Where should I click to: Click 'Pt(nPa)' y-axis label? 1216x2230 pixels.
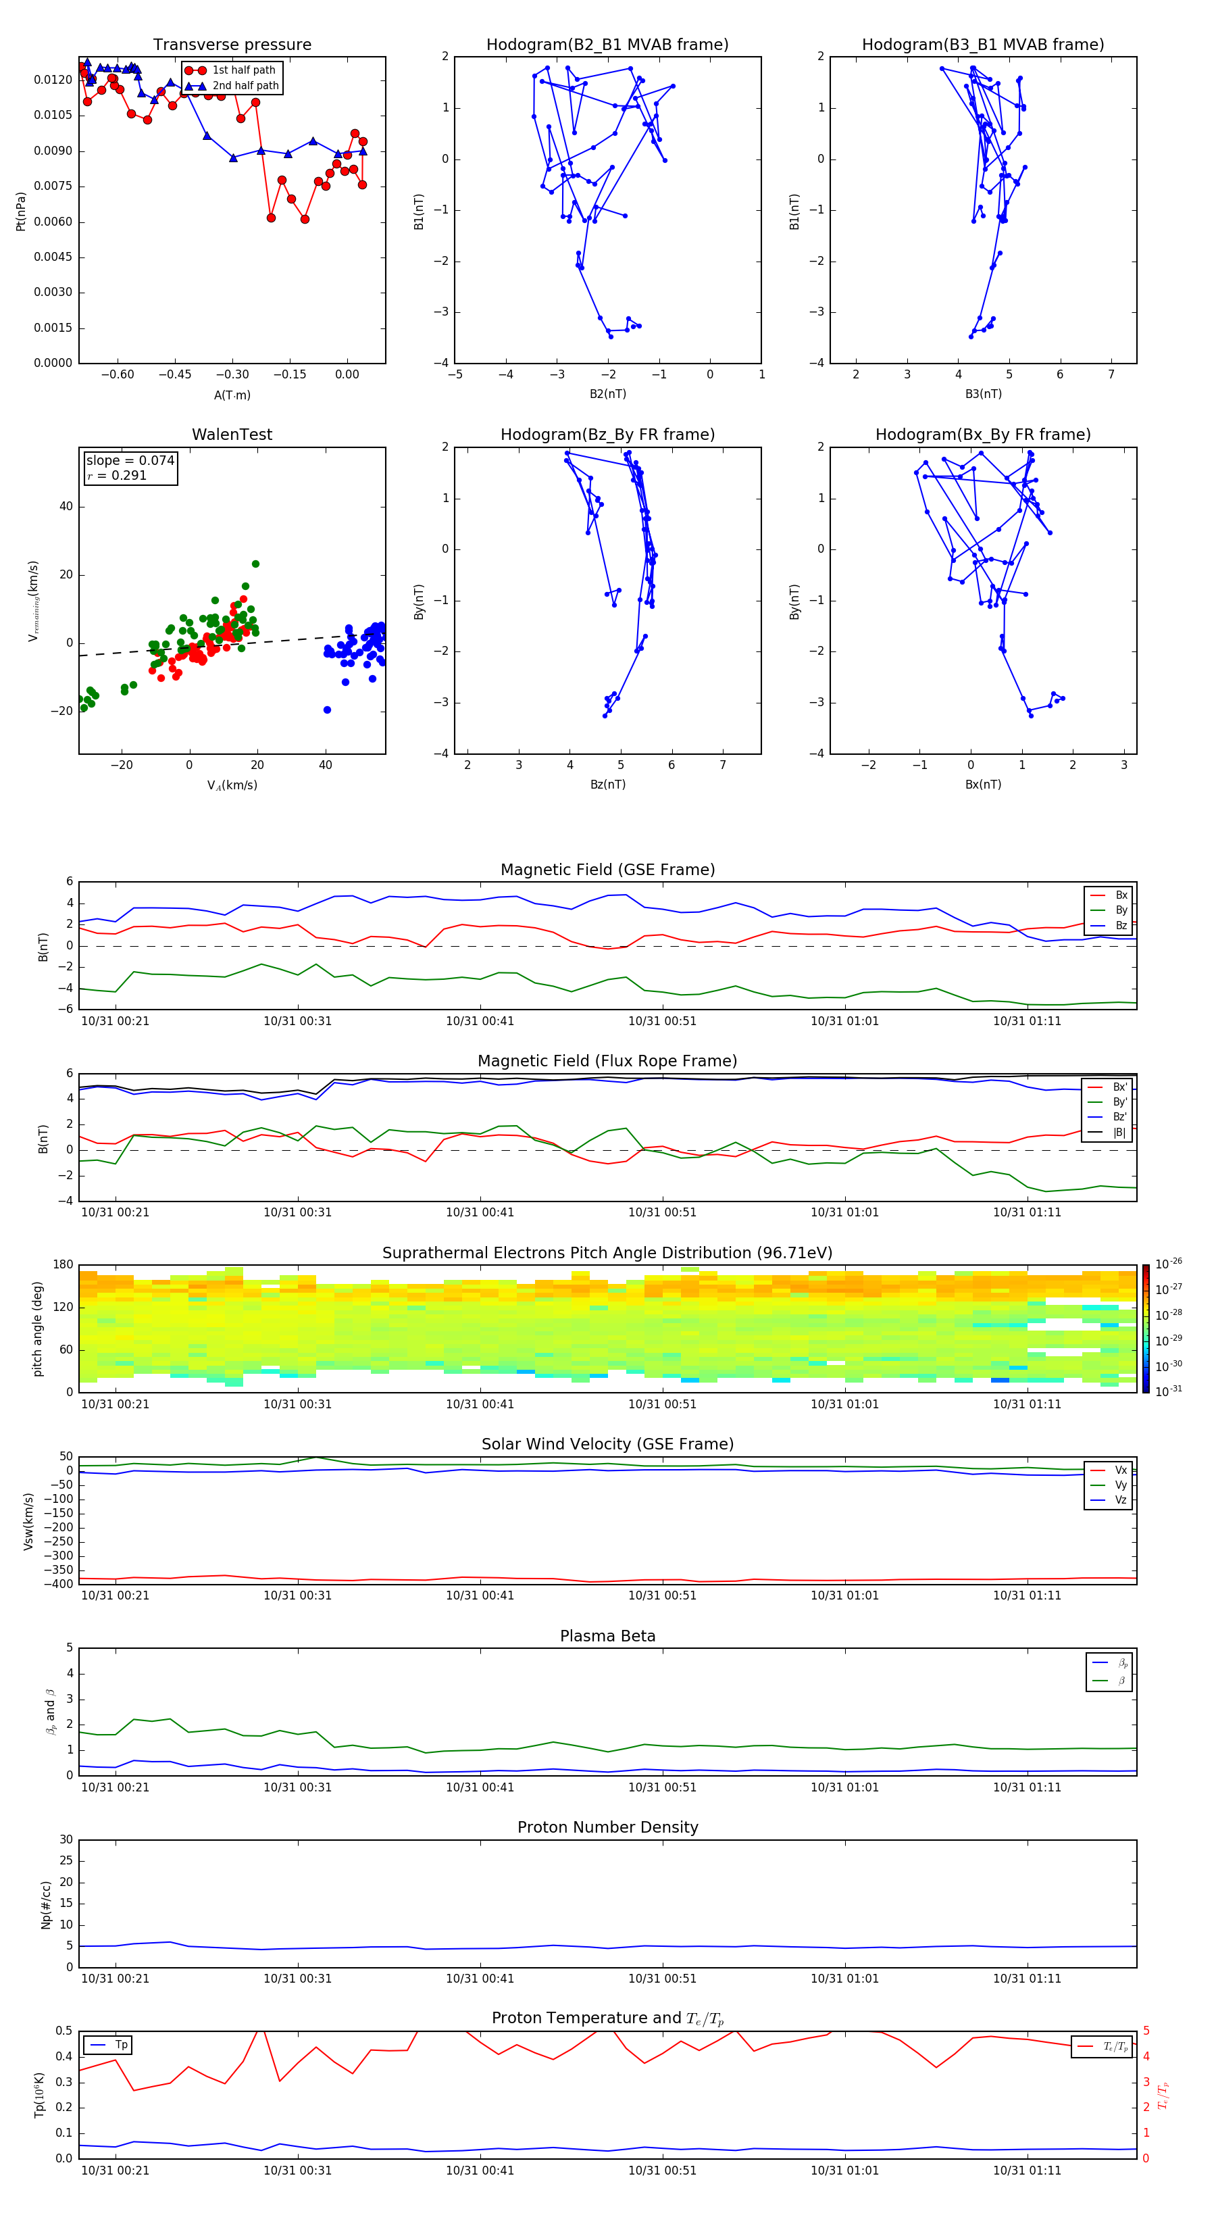(x=21, y=210)
